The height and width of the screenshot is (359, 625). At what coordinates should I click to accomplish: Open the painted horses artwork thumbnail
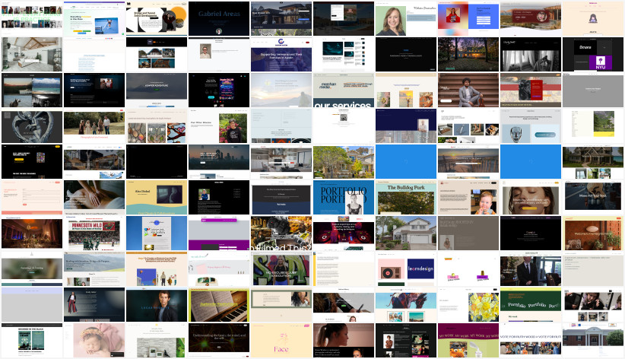pos(406,305)
